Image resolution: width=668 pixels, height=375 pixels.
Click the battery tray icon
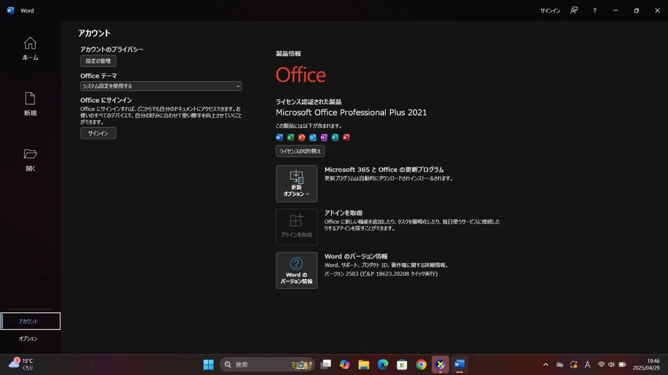point(622,364)
